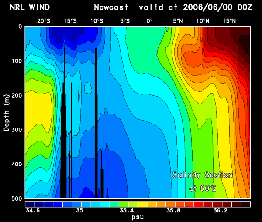Viewport: 262px width, 222px height.
Task: Click the 'Depth (m)' axis title
Action: coord(7,113)
